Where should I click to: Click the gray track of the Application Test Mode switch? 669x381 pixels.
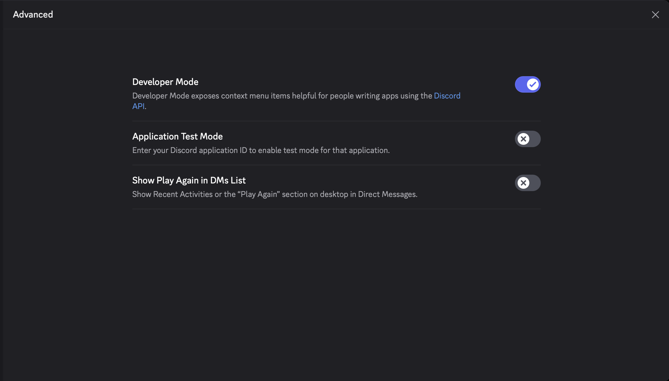click(535, 139)
